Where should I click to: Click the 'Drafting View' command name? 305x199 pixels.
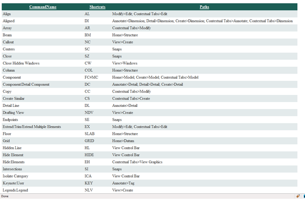(x=13, y=113)
